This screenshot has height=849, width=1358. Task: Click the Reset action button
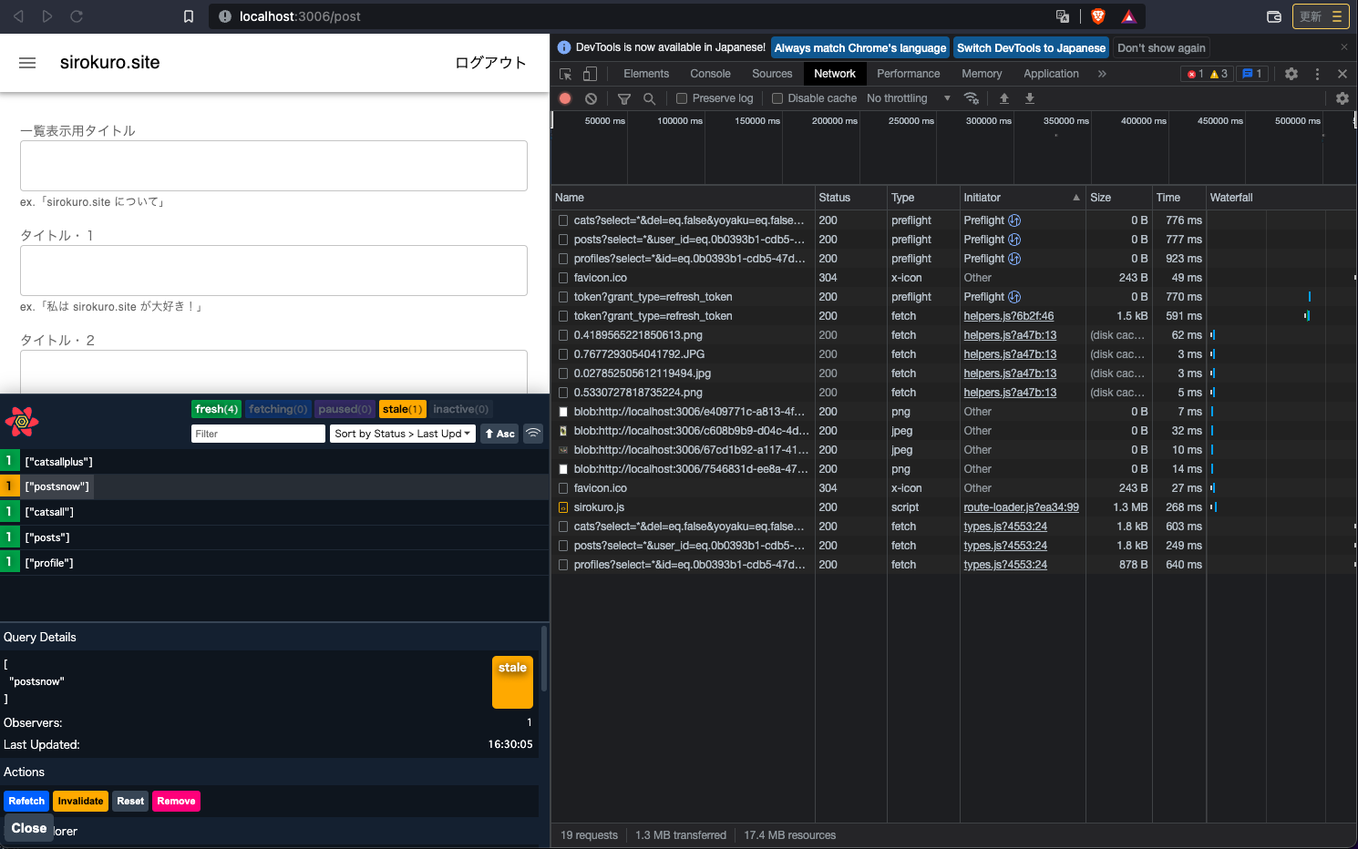[x=130, y=802]
